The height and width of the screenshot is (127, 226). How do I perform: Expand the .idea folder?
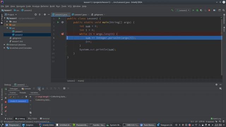pos(7,22)
